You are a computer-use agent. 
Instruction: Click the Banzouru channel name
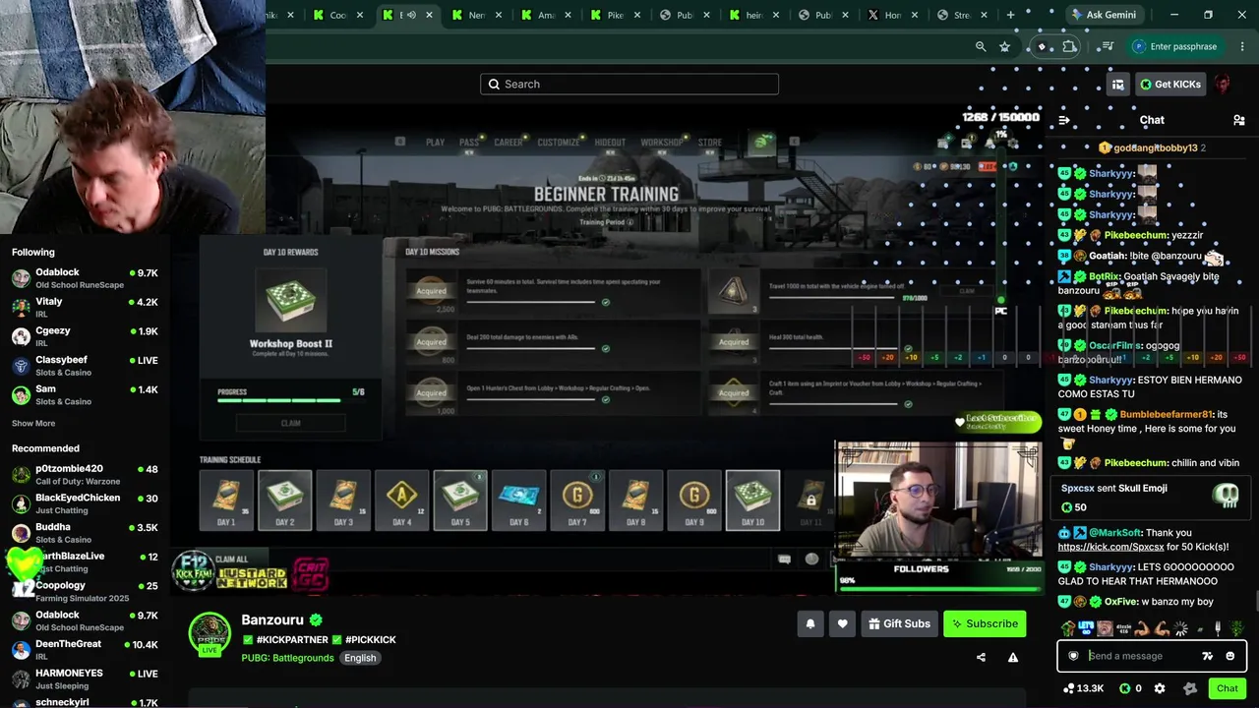coord(272,619)
